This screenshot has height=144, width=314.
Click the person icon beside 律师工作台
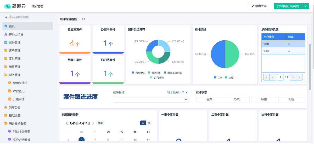(x=6, y=34)
